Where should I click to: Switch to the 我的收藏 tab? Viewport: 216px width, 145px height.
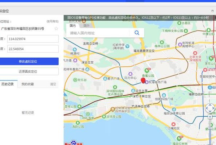[x=28, y=84]
